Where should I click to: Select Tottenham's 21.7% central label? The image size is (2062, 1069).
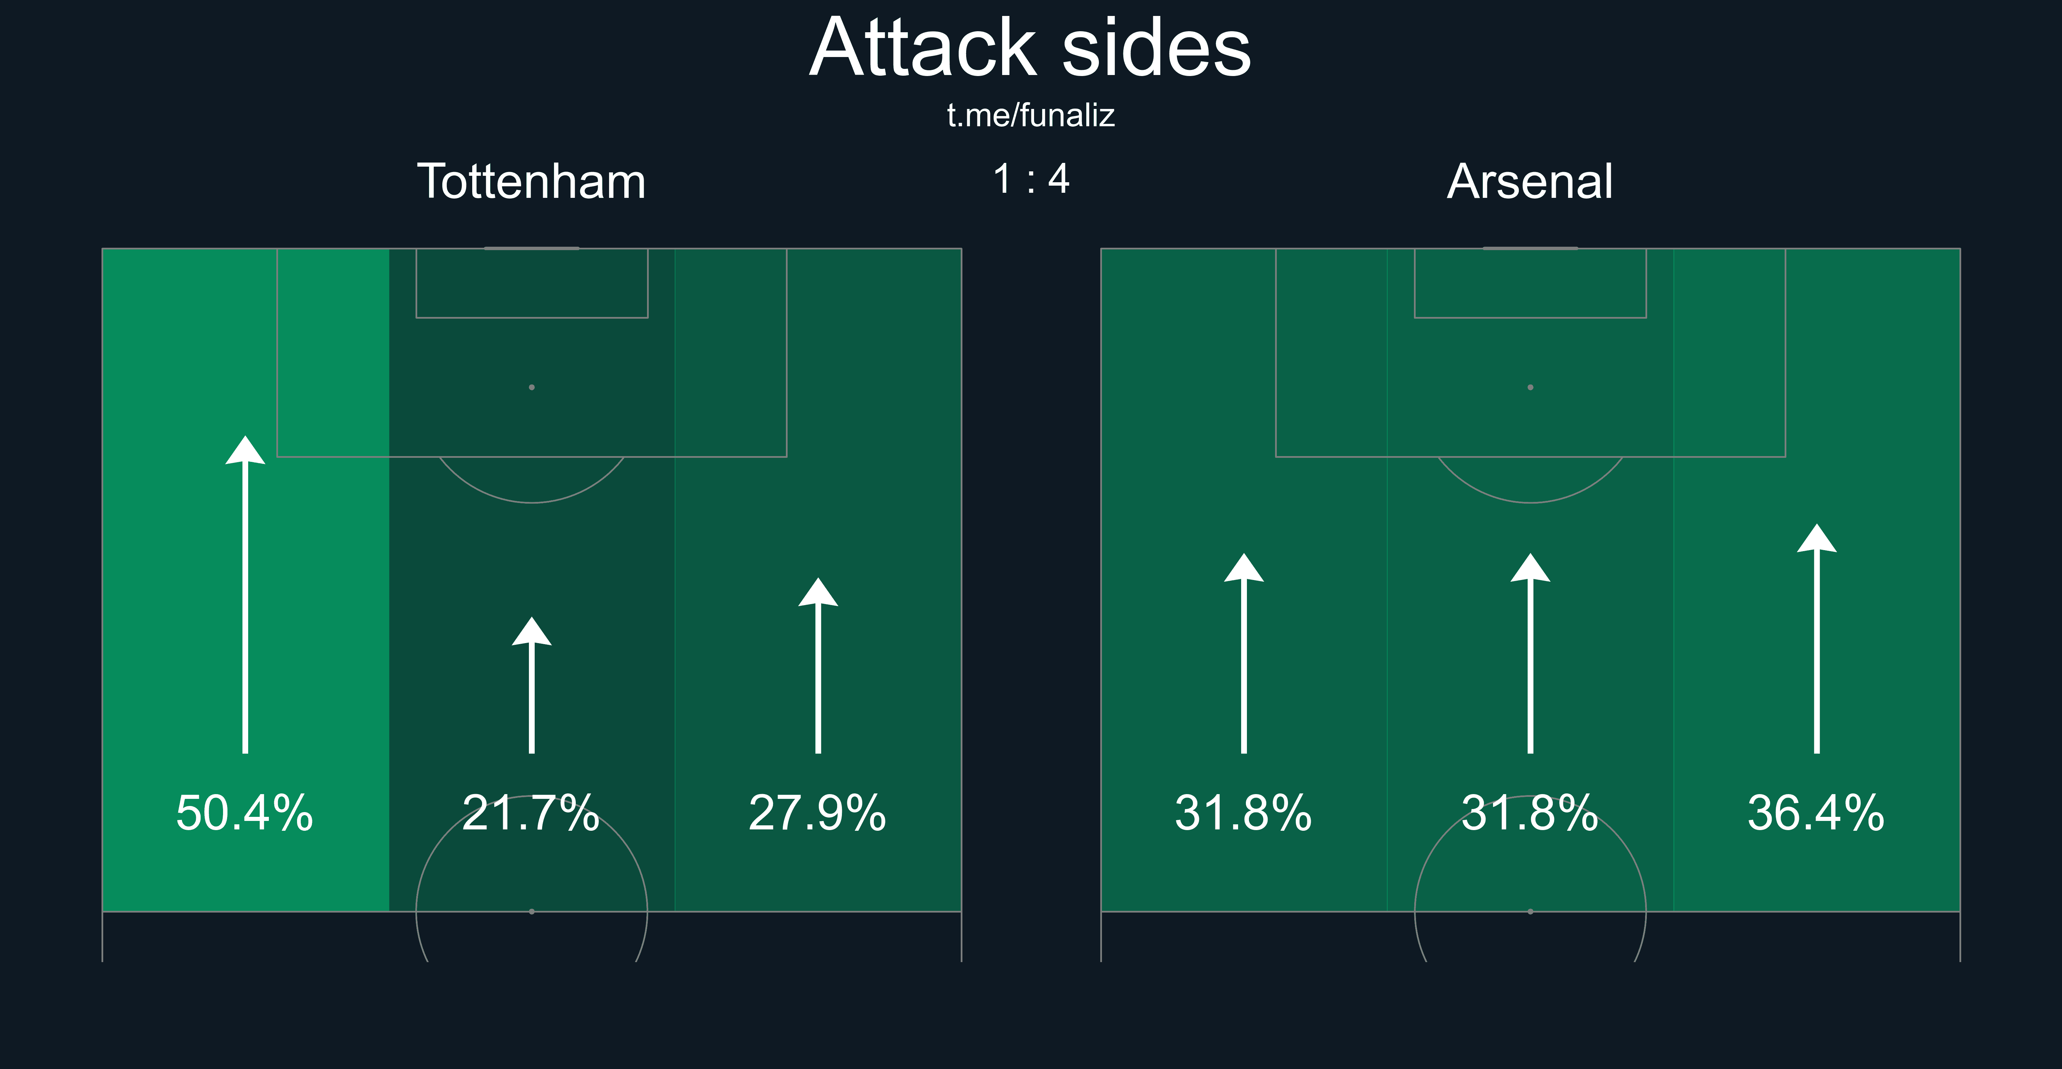click(532, 813)
